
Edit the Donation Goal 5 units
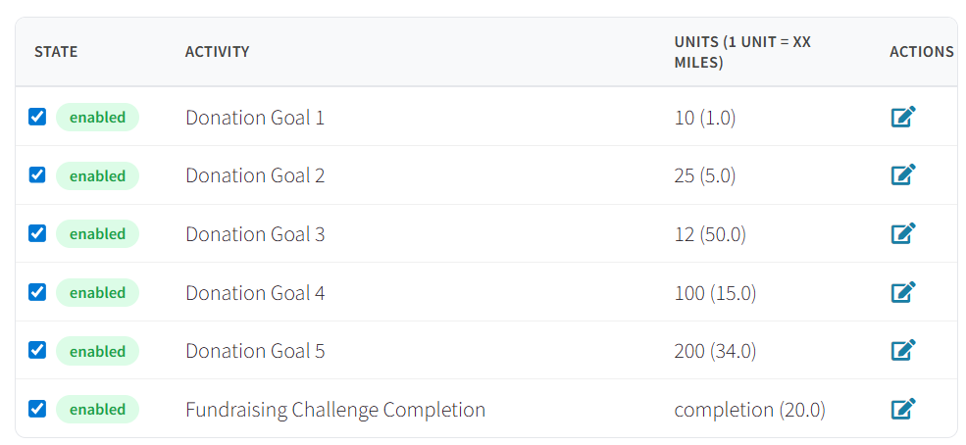(903, 351)
